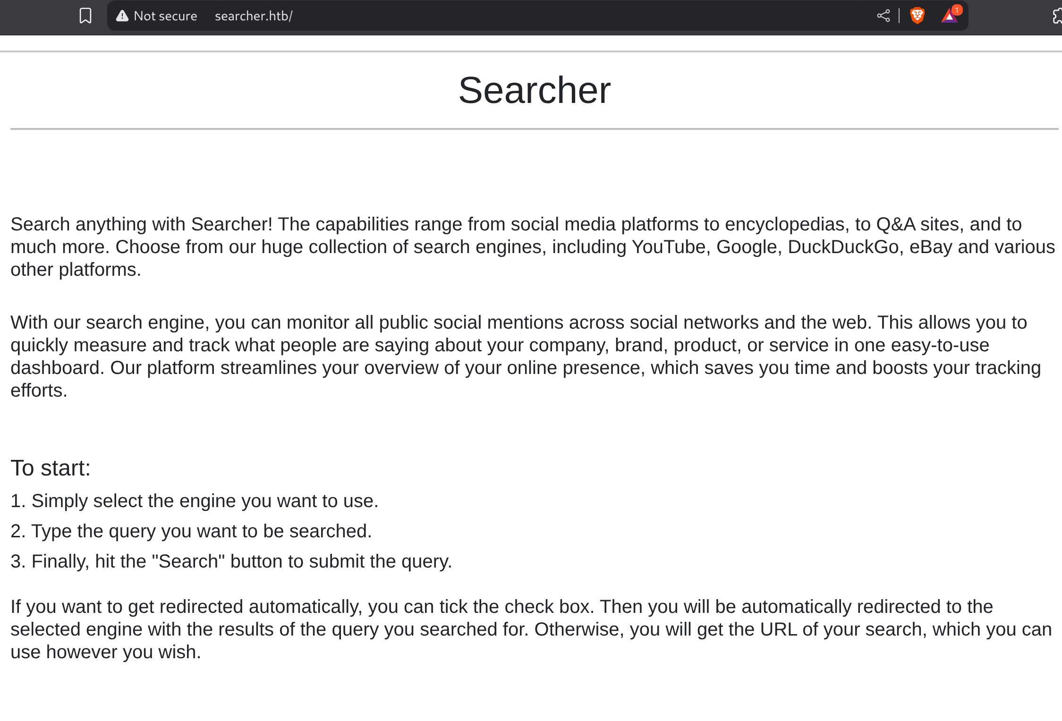Viewport: 1062px width, 721px height.
Task: Click the word DuckDuckGo in the intro
Action: pyautogui.click(x=843, y=247)
